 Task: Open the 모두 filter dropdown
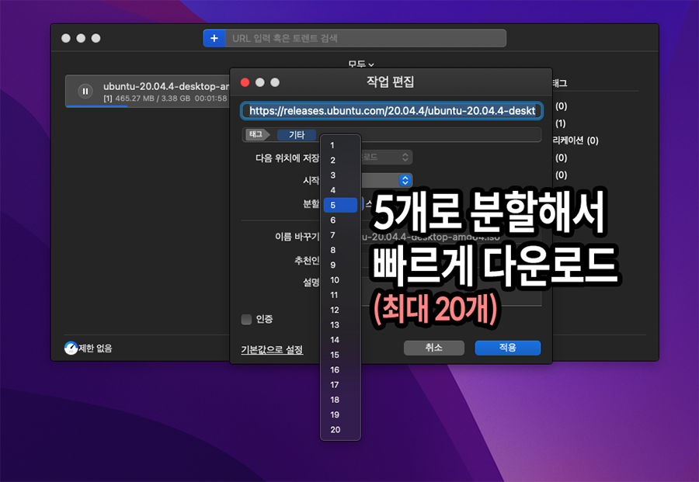(360, 64)
